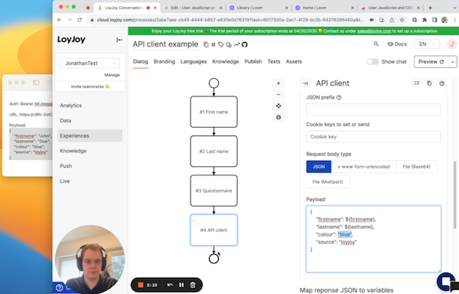The height and width of the screenshot is (294, 459).
Task: Open the Knowledge tab in the process
Action: click(226, 61)
